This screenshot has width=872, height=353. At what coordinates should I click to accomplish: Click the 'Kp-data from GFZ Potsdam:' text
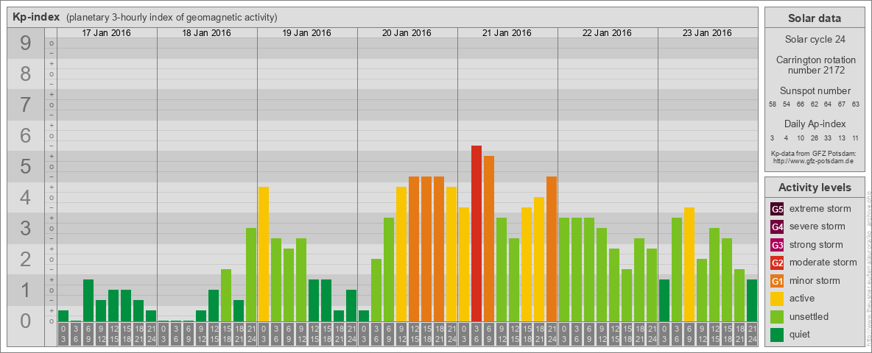tap(814, 154)
